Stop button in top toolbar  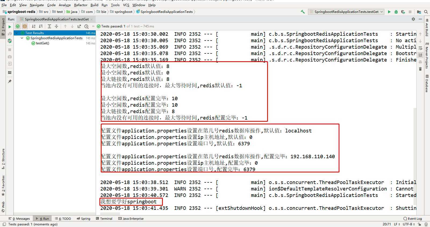410,12
